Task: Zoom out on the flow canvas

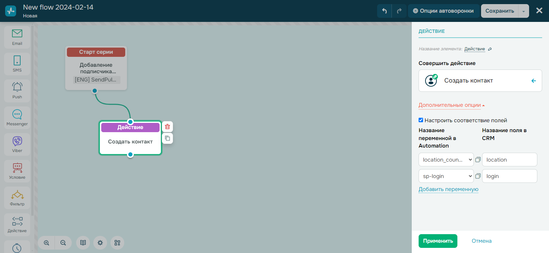Action: pyautogui.click(x=63, y=243)
